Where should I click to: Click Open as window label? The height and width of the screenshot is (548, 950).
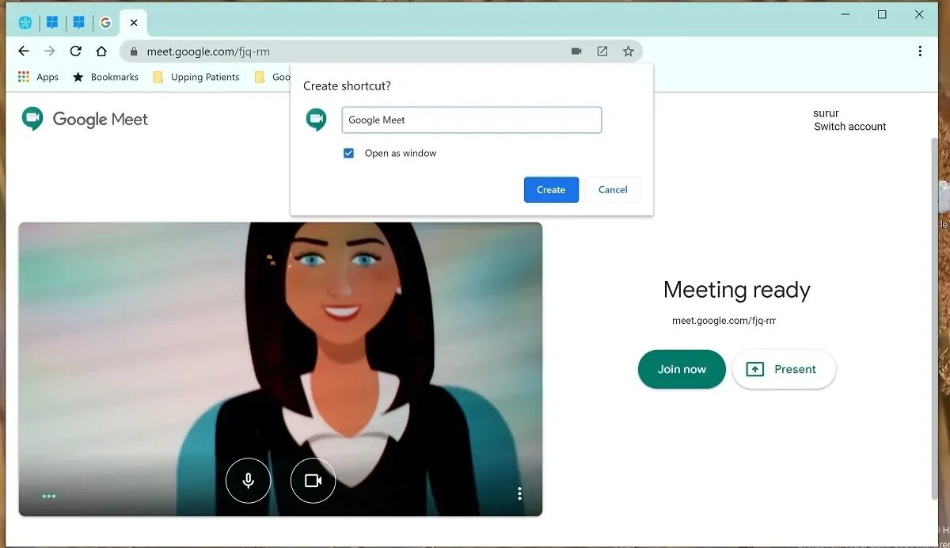401,153
